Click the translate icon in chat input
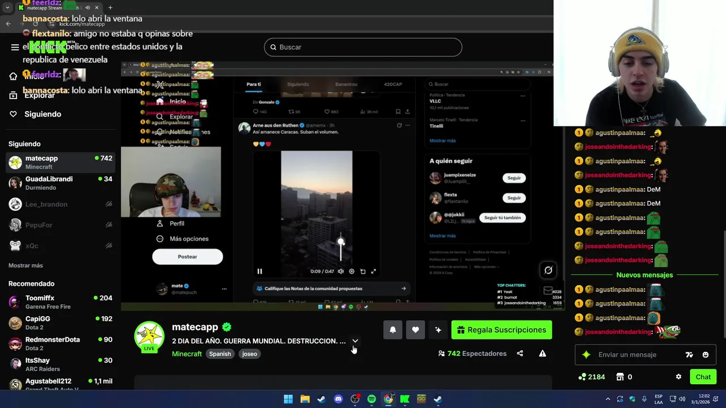 [x=689, y=355]
